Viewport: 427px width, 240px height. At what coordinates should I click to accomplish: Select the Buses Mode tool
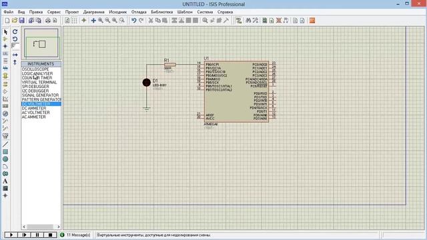tap(5, 68)
